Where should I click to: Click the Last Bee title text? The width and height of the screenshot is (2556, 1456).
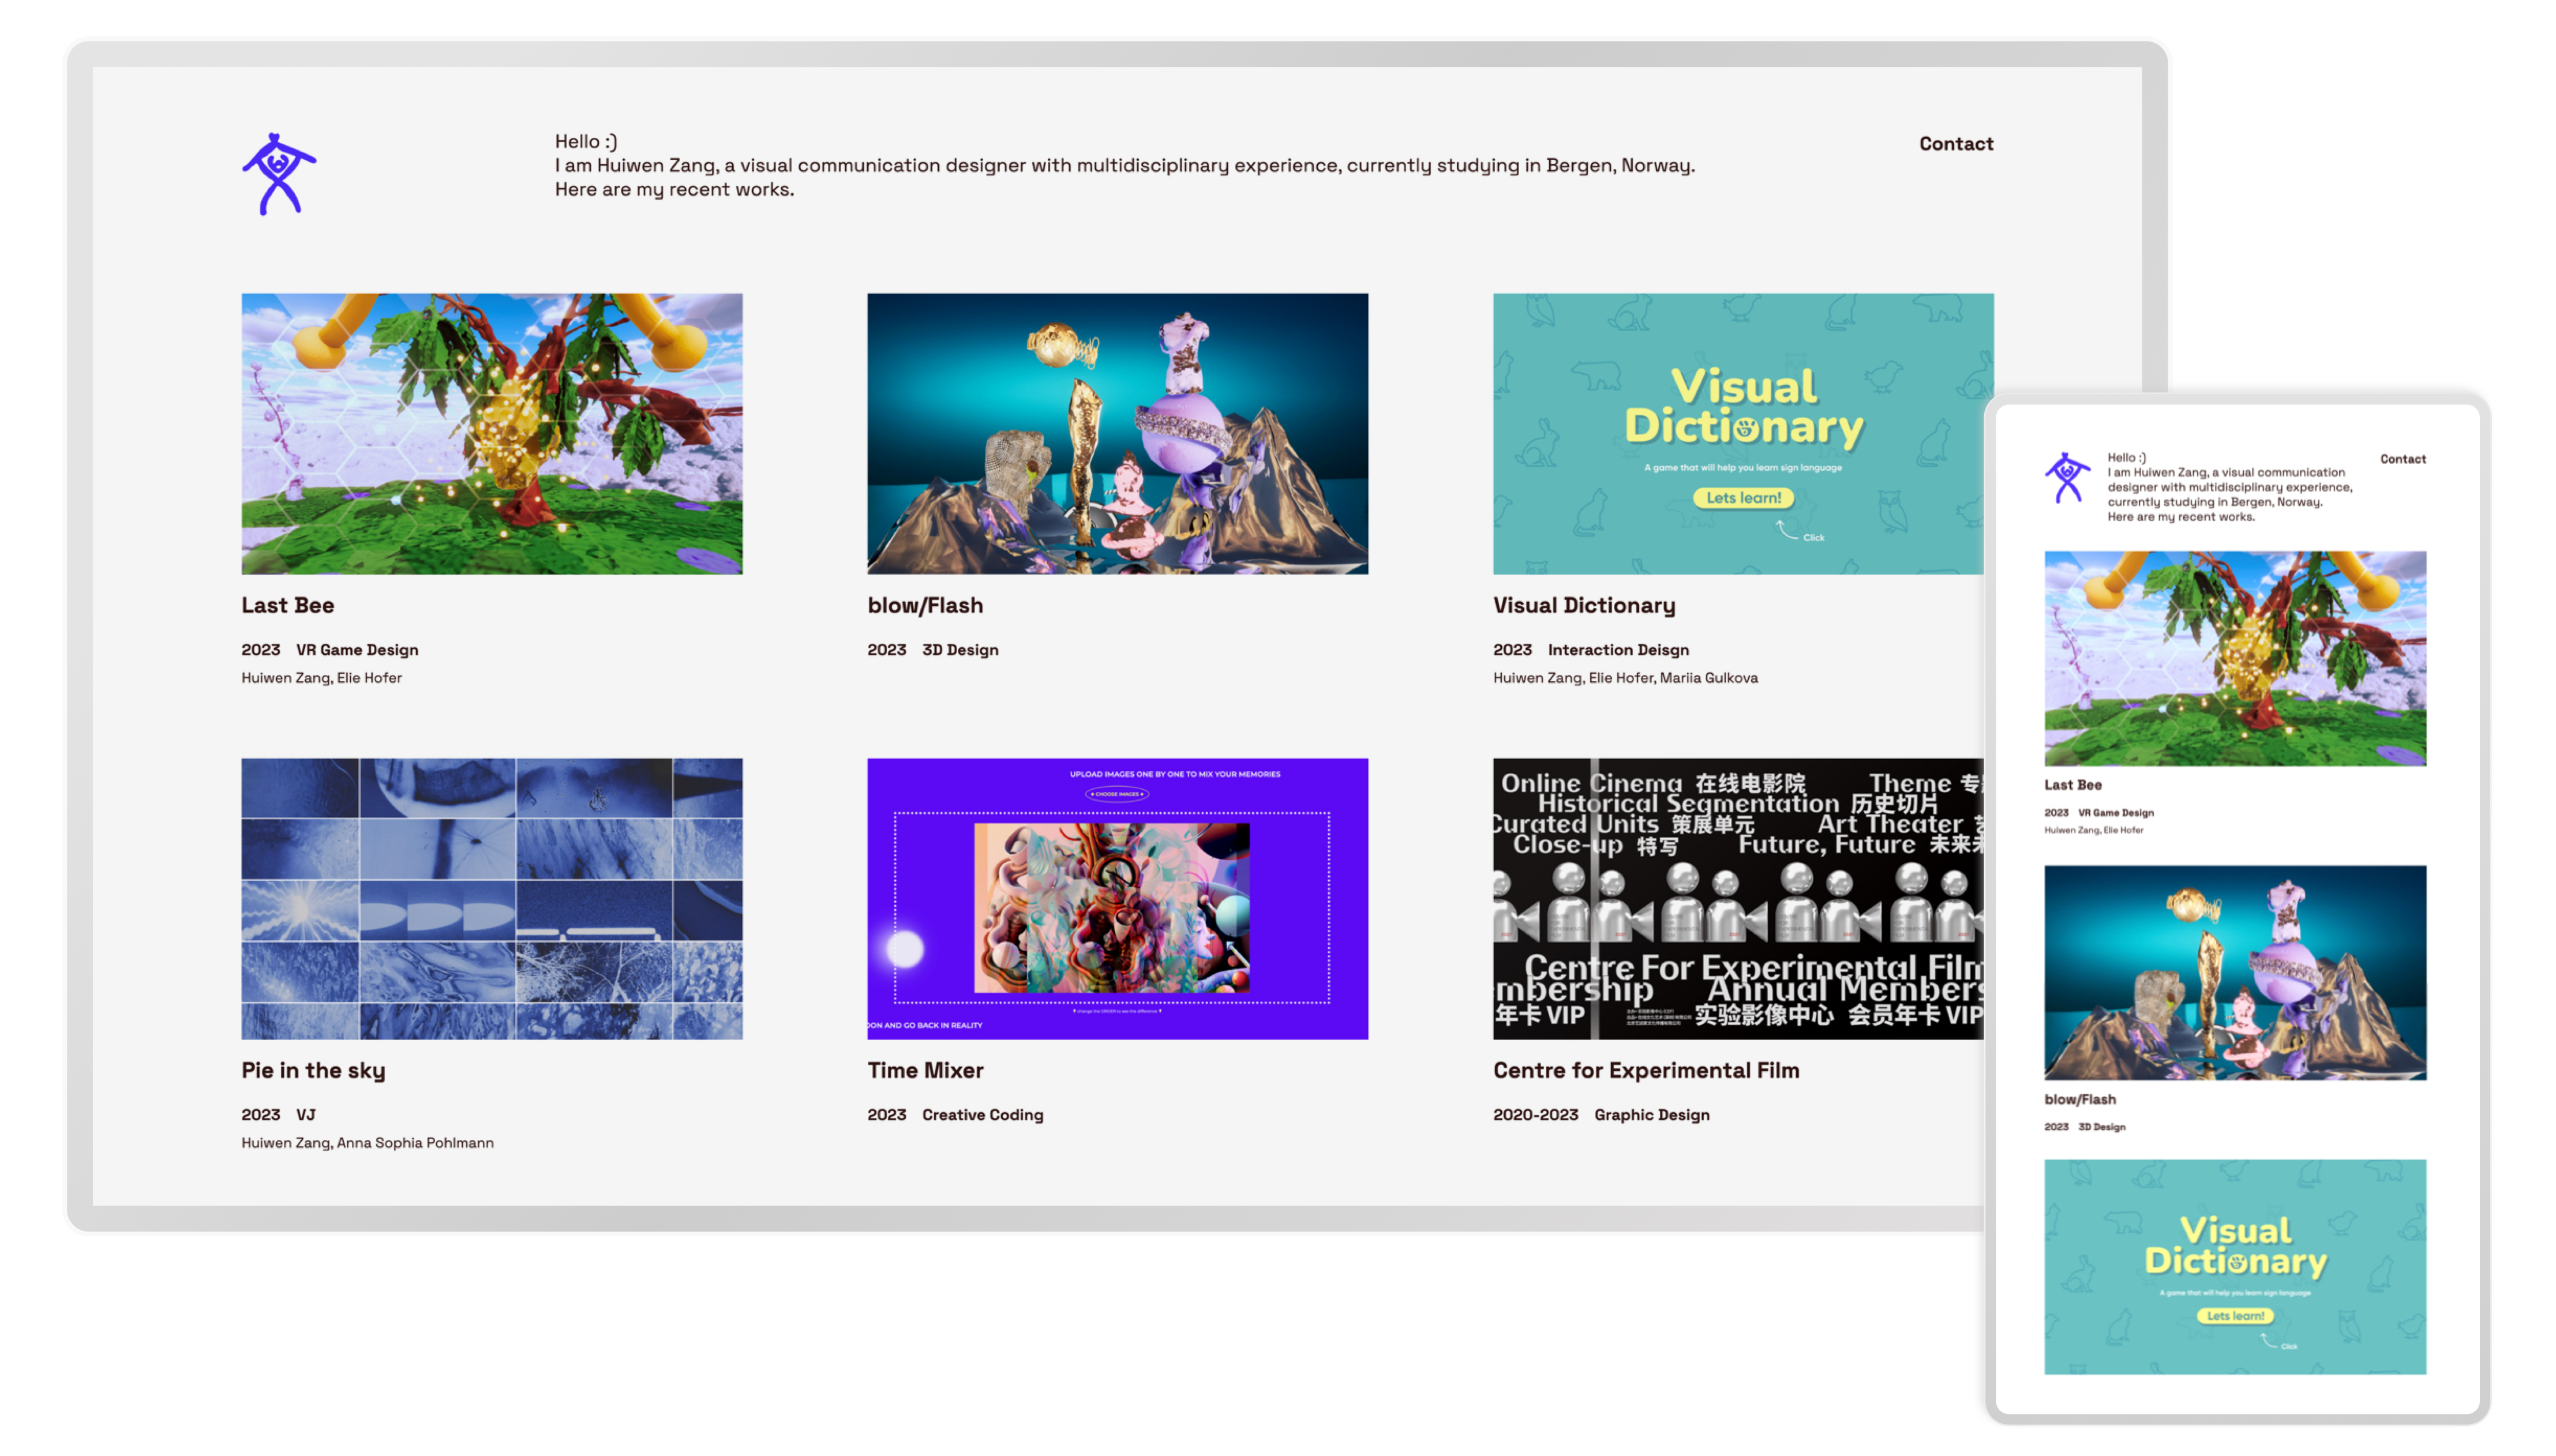[288, 605]
